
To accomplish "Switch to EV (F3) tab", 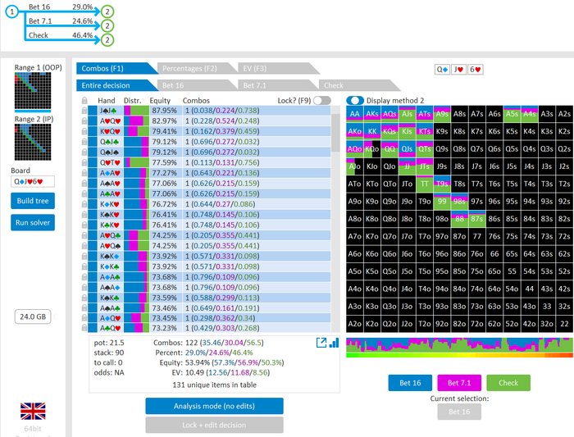I will point(278,68).
